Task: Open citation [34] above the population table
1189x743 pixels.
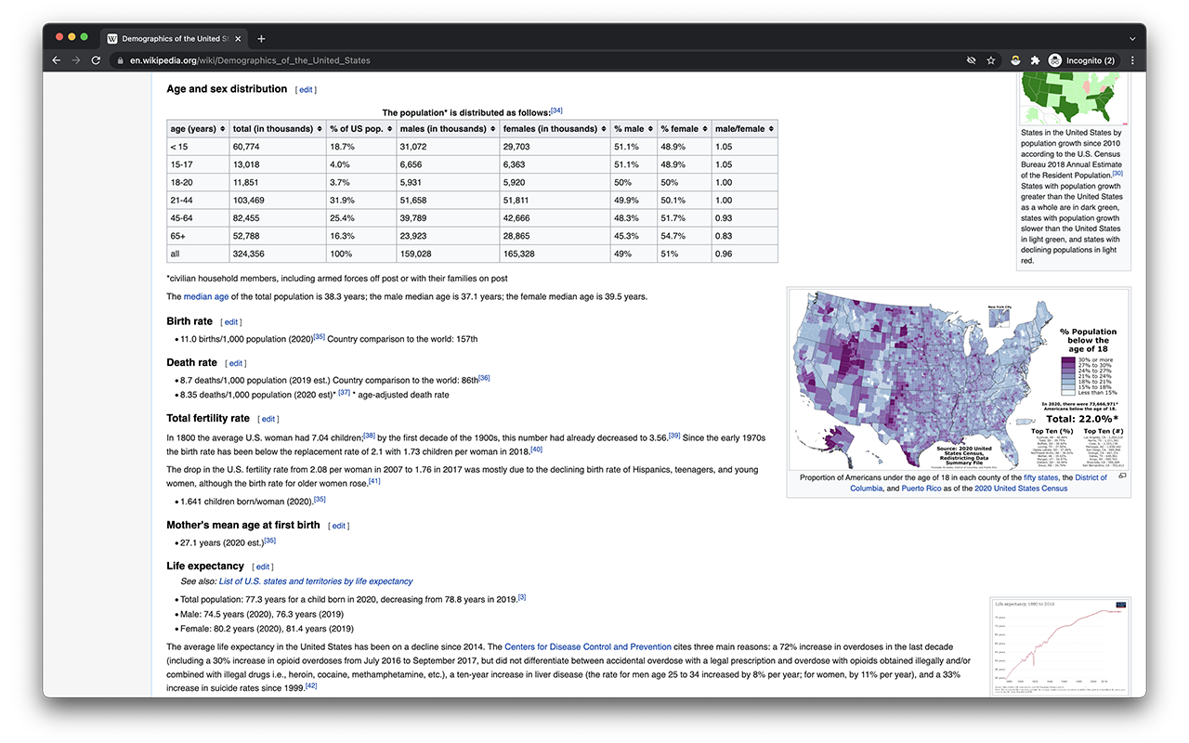Action: (x=556, y=111)
